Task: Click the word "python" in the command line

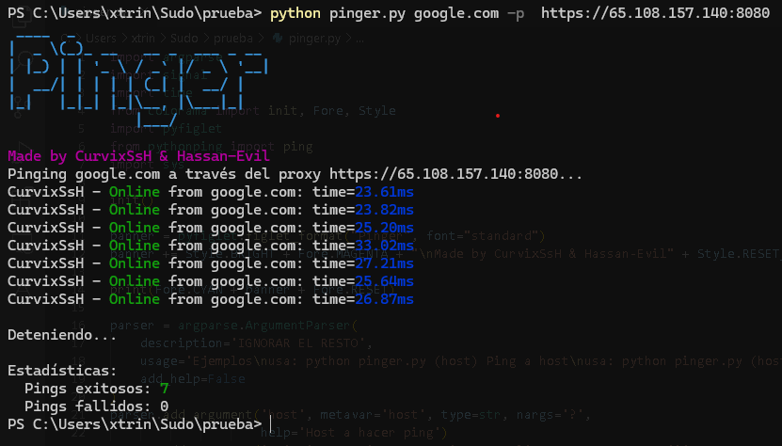Action: [295, 13]
